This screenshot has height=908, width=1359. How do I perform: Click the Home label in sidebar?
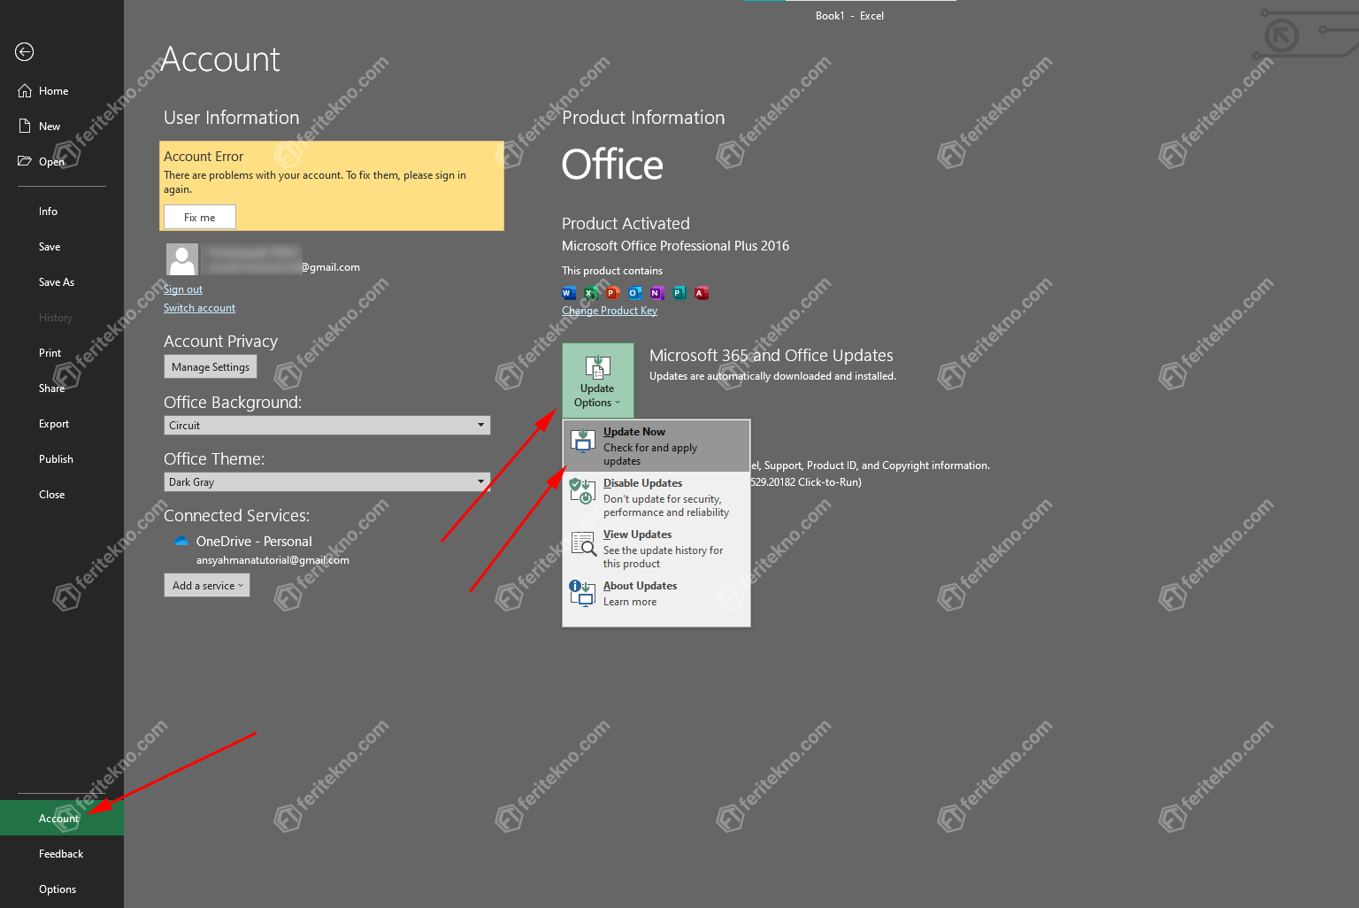tap(54, 91)
